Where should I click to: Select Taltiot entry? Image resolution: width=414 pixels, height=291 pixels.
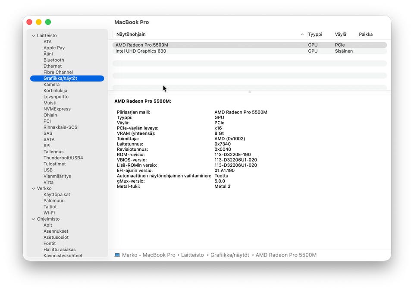click(x=50, y=207)
